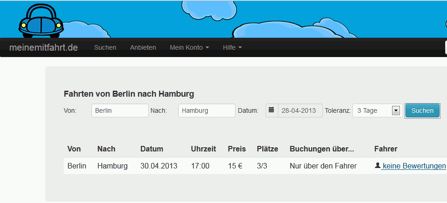The height and width of the screenshot is (203, 447).
Task: Click the Datum column header
Action: point(151,149)
